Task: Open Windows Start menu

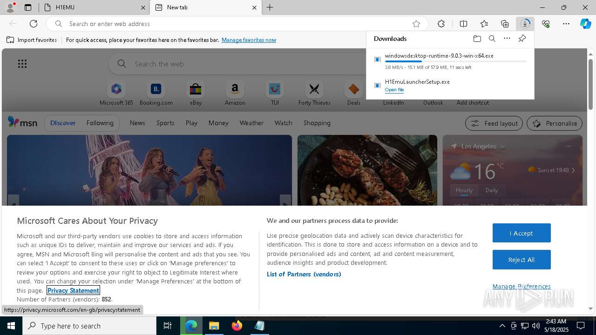Action: tap(11, 326)
